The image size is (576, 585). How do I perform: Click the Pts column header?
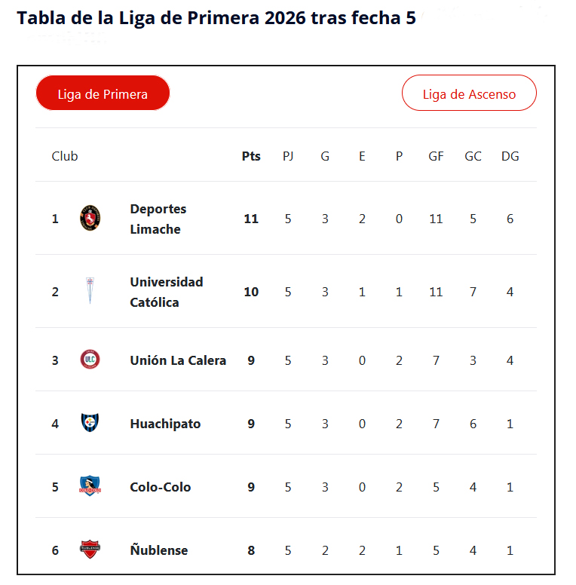(x=251, y=156)
